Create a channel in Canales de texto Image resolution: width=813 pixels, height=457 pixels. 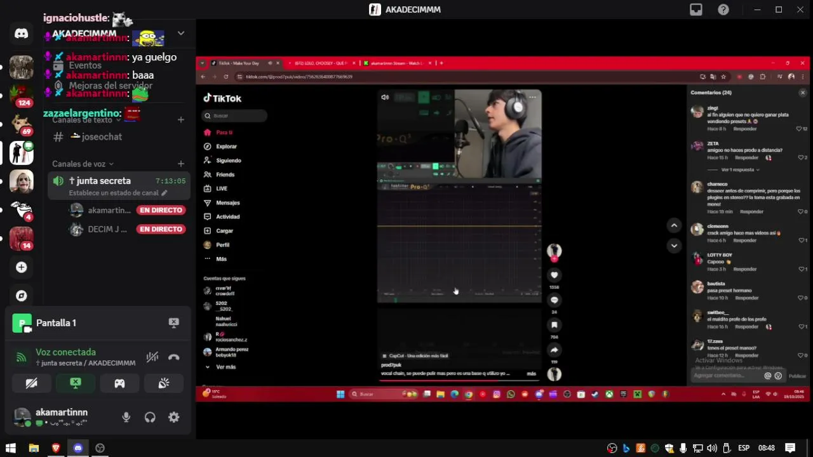181,119
